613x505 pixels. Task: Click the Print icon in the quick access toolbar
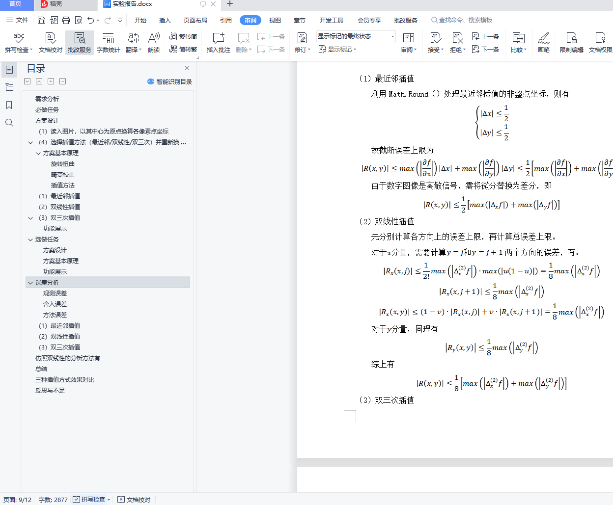coord(66,20)
